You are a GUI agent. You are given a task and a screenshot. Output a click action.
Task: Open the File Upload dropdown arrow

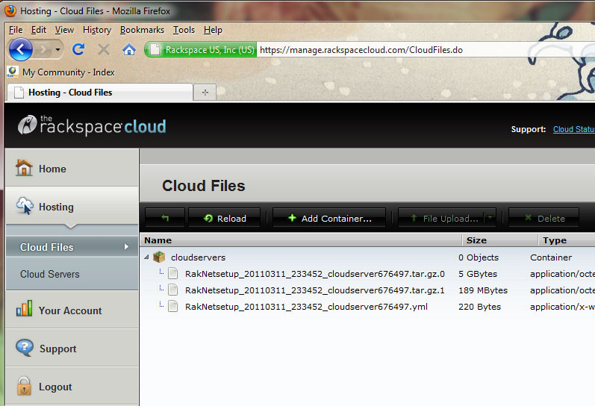click(490, 218)
